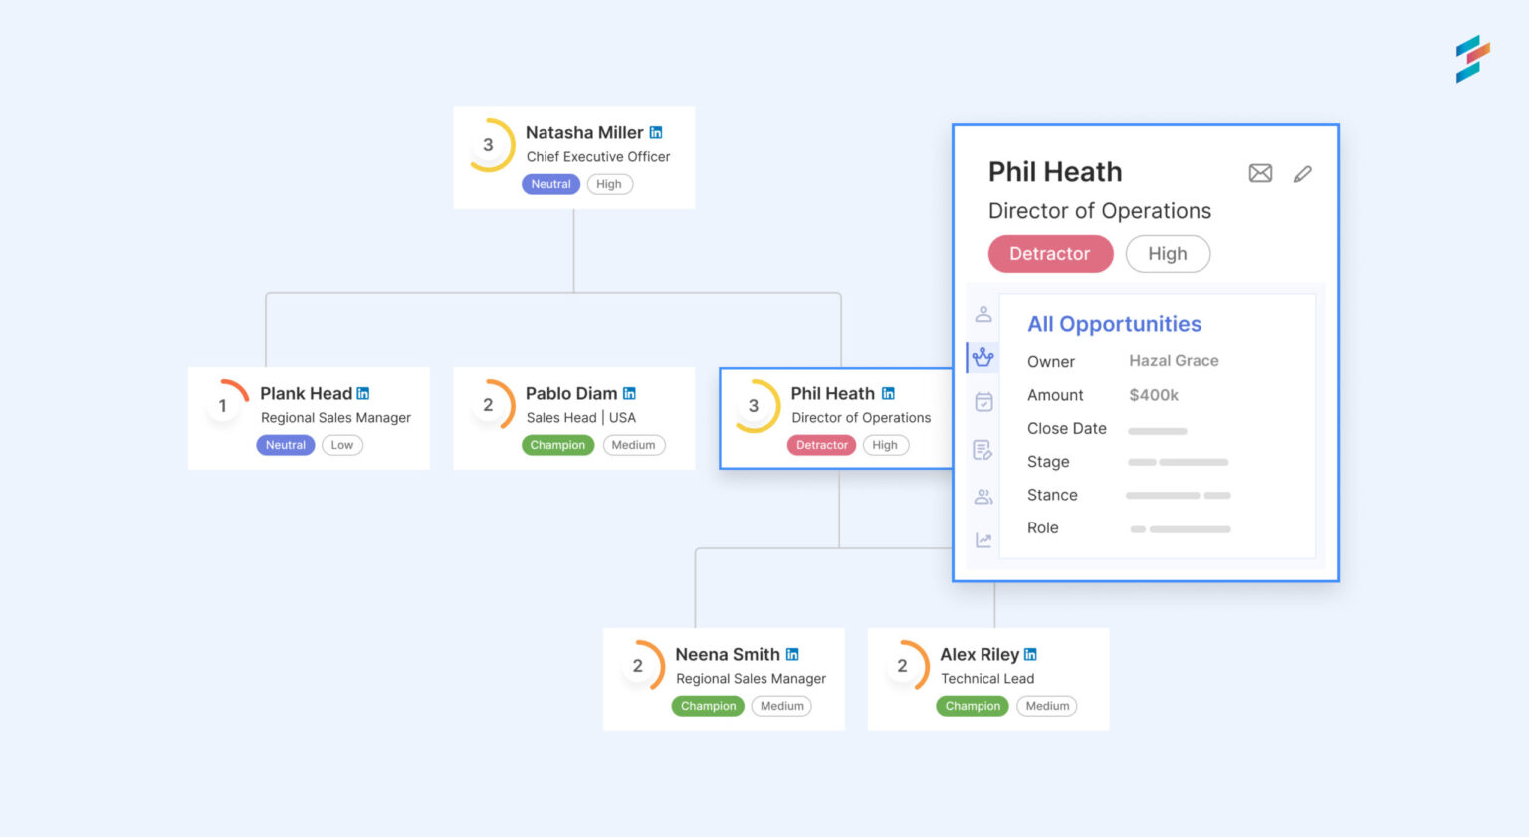Toggle the Detractor stance badge on Phil Heath's panel
1529x837 pixels.
pos(1050,254)
